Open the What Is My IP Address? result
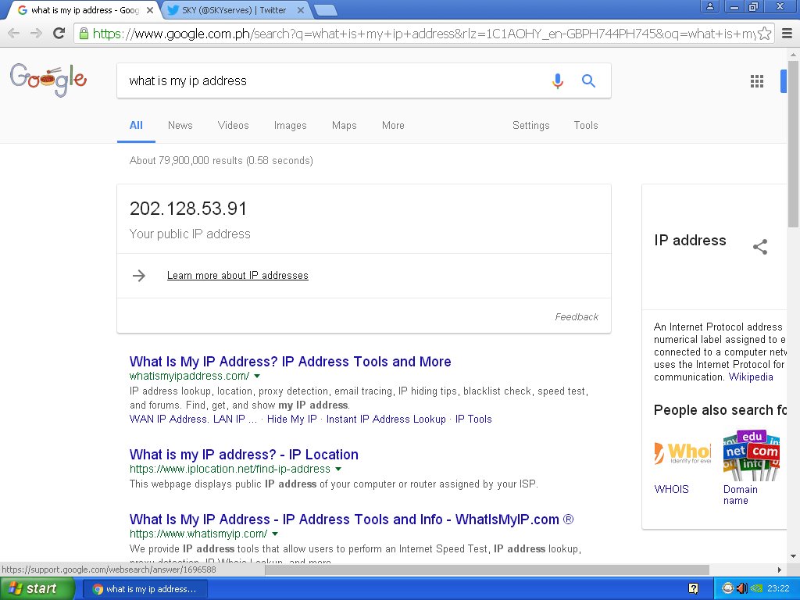The height and width of the screenshot is (600, 800). coord(291,361)
